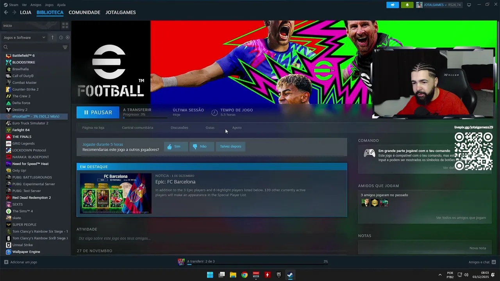The height and width of the screenshot is (281, 500).
Task: Click the back navigation arrow
Action: [6, 12]
